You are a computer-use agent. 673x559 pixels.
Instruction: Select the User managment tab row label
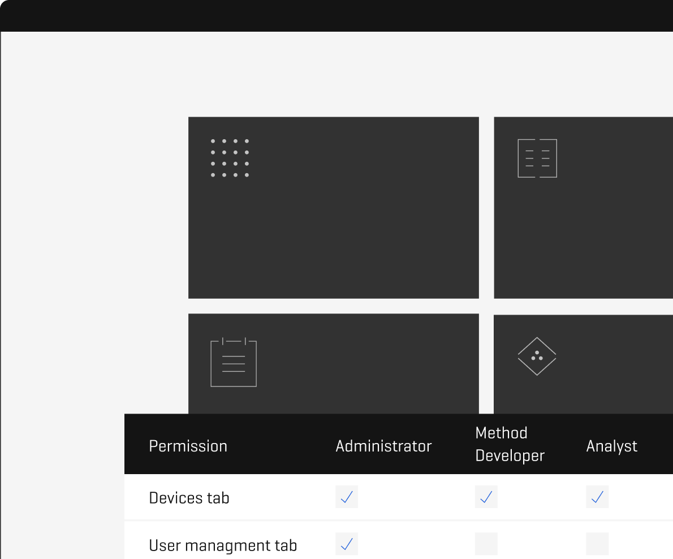tap(223, 545)
